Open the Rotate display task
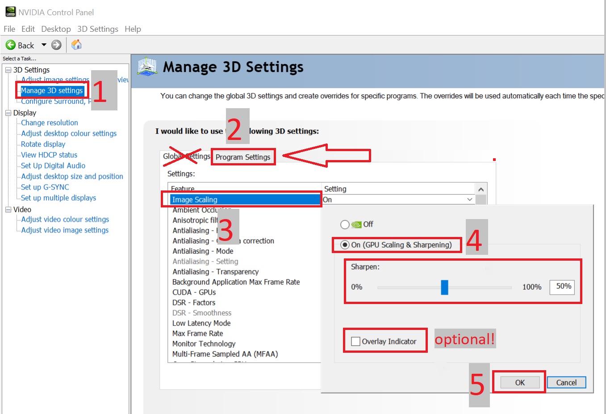 click(43, 144)
